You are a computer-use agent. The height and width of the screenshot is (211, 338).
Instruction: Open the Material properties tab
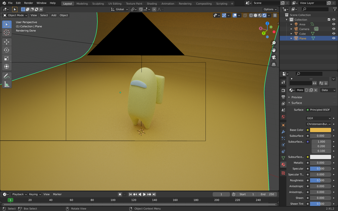pyautogui.click(x=283, y=165)
